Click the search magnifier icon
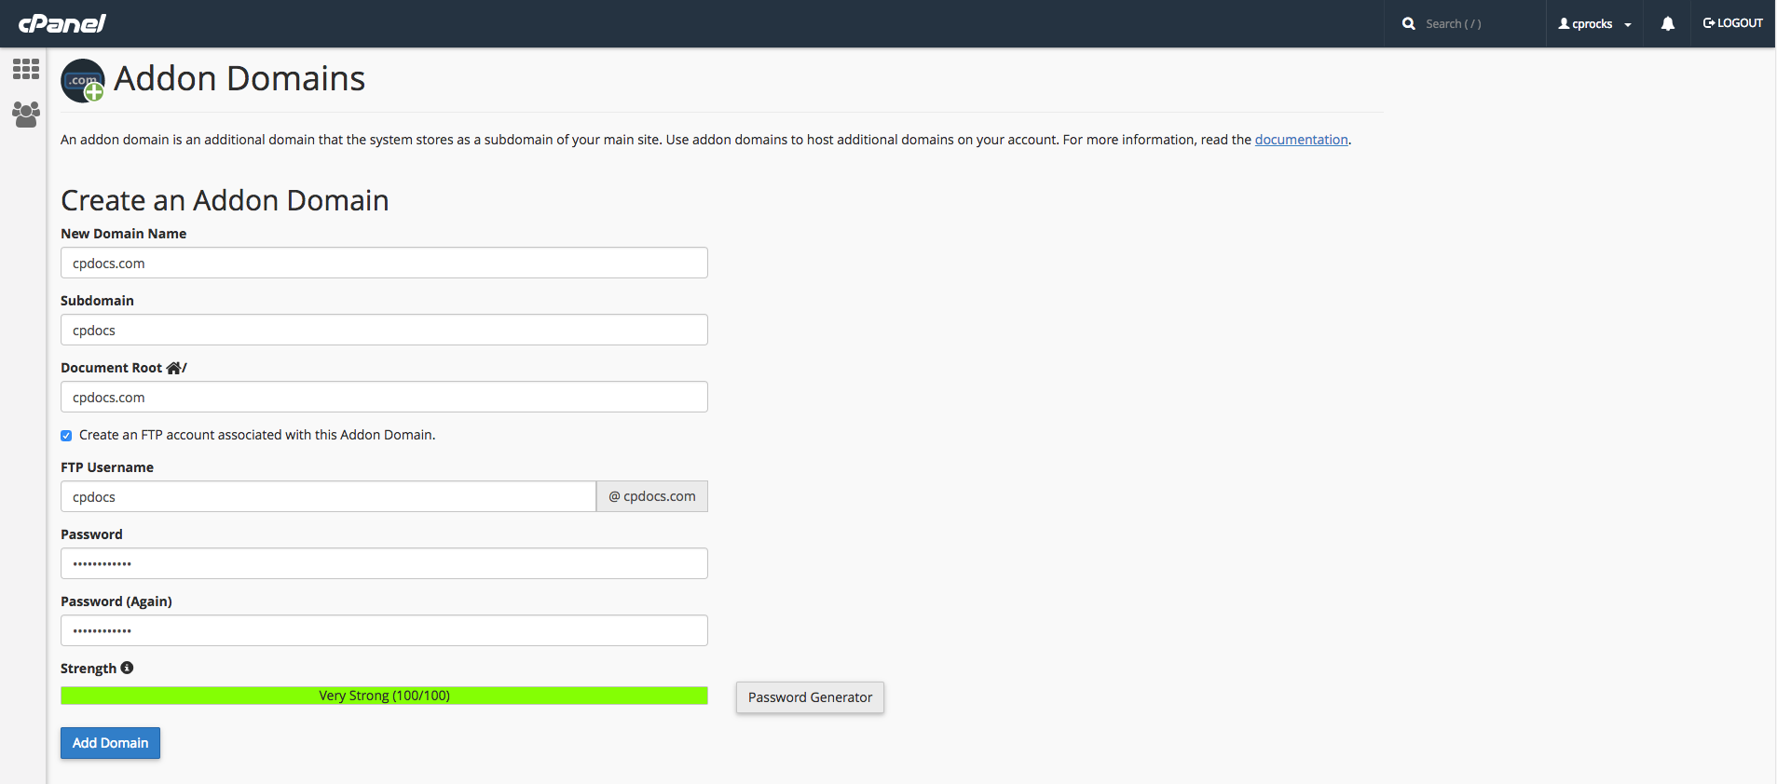The image size is (1777, 784). (x=1408, y=23)
